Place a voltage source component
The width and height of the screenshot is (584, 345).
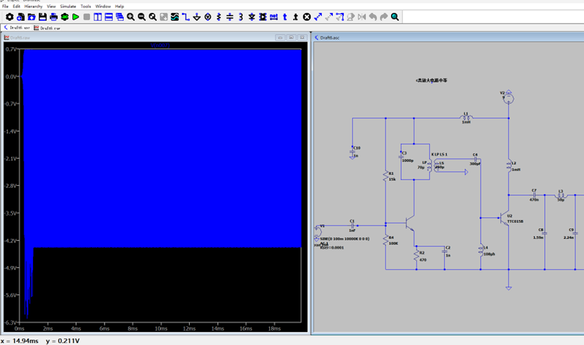[x=208, y=17]
